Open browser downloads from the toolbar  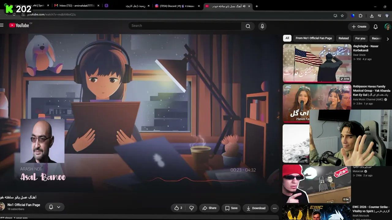[x=372, y=16]
